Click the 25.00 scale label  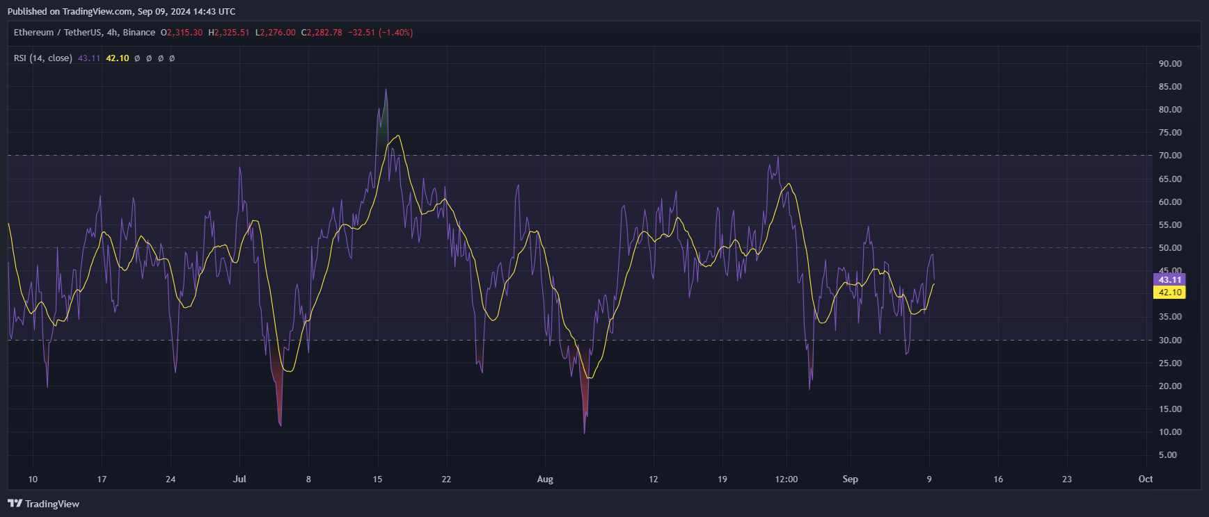click(x=1170, y=363)
